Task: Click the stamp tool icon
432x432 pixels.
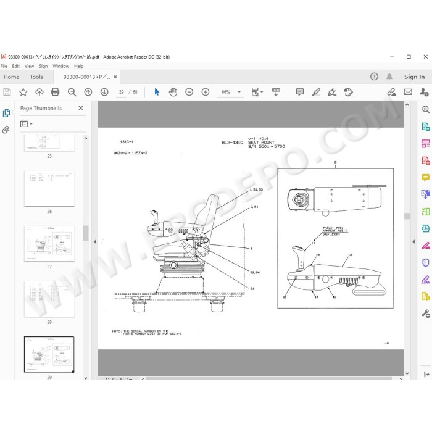Action: pos(348,92)
